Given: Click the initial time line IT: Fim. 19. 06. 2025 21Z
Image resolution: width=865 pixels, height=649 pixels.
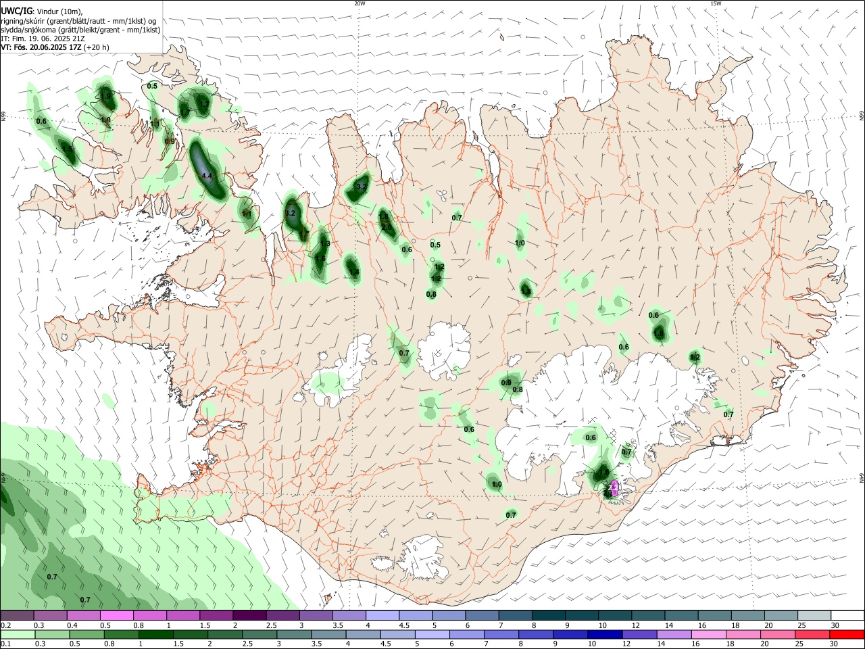Looking at the screenshot, I should click(x=43, y=39).
